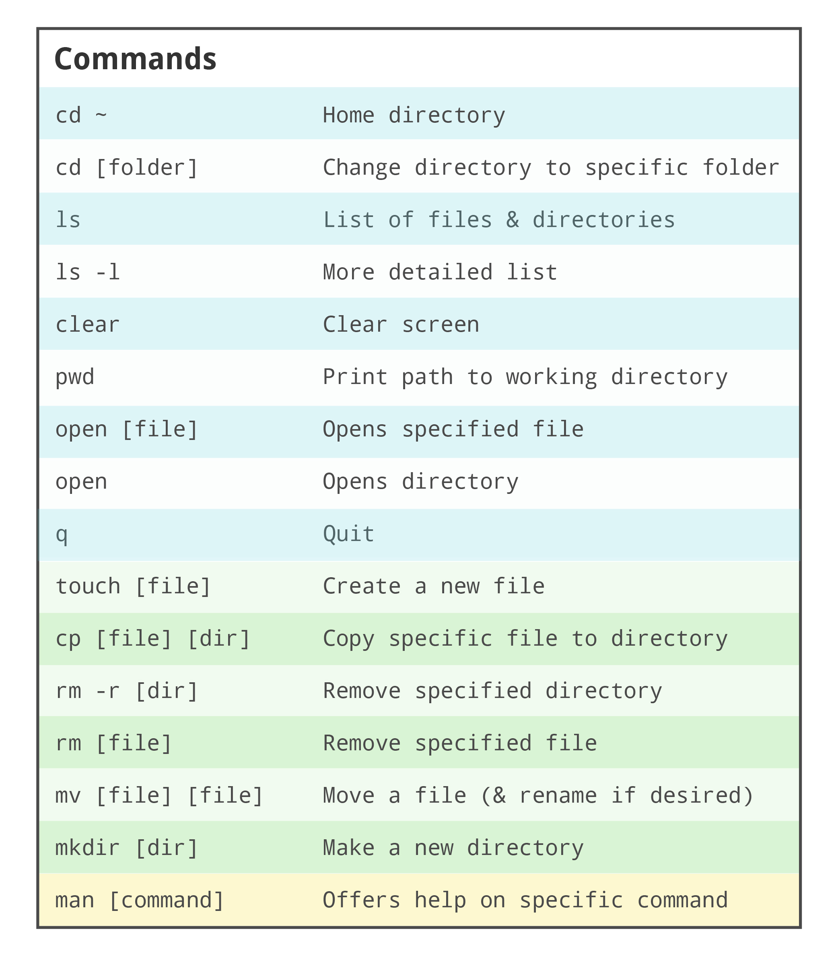Select the 'rm -r [dir]' command

point(127,691)
